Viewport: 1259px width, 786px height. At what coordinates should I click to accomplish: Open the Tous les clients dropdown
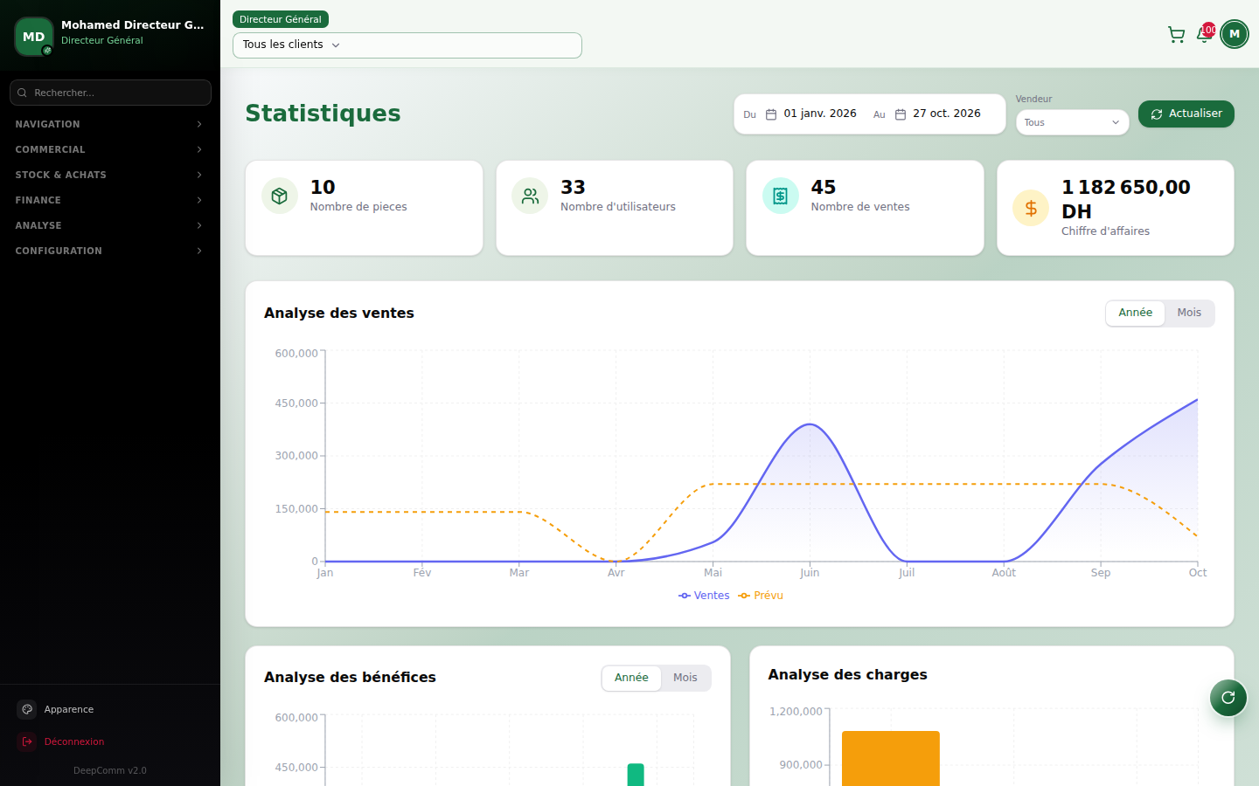(407, 45)
